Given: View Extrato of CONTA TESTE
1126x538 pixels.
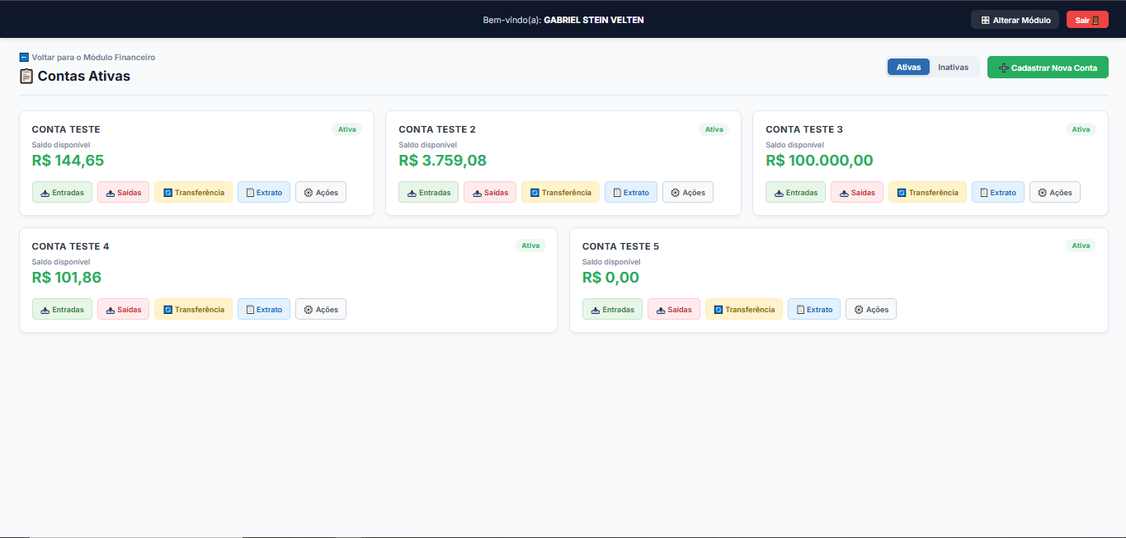Looking at the screenshot, I should 264,192.
